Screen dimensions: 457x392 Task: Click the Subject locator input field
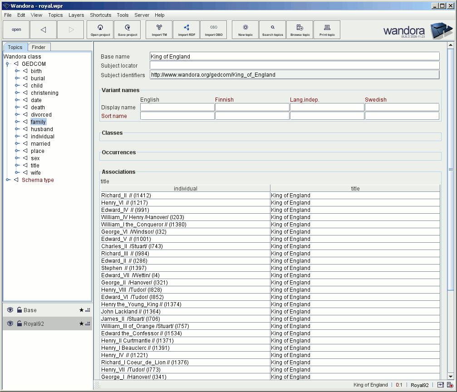pos(295,66)
